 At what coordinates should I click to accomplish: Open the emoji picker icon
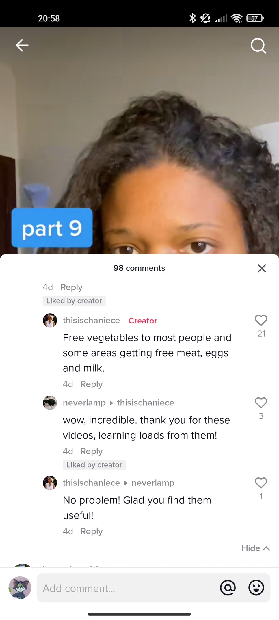click(256, 588)
